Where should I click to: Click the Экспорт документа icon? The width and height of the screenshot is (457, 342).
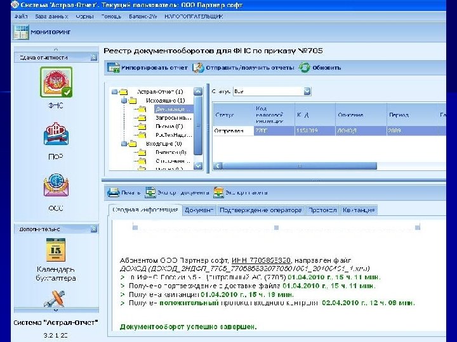click(x=150, y=193)
